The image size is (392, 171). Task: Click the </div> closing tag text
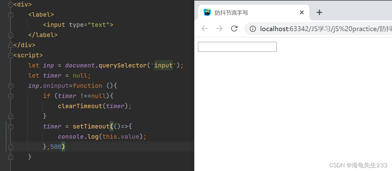coord(24,45)
